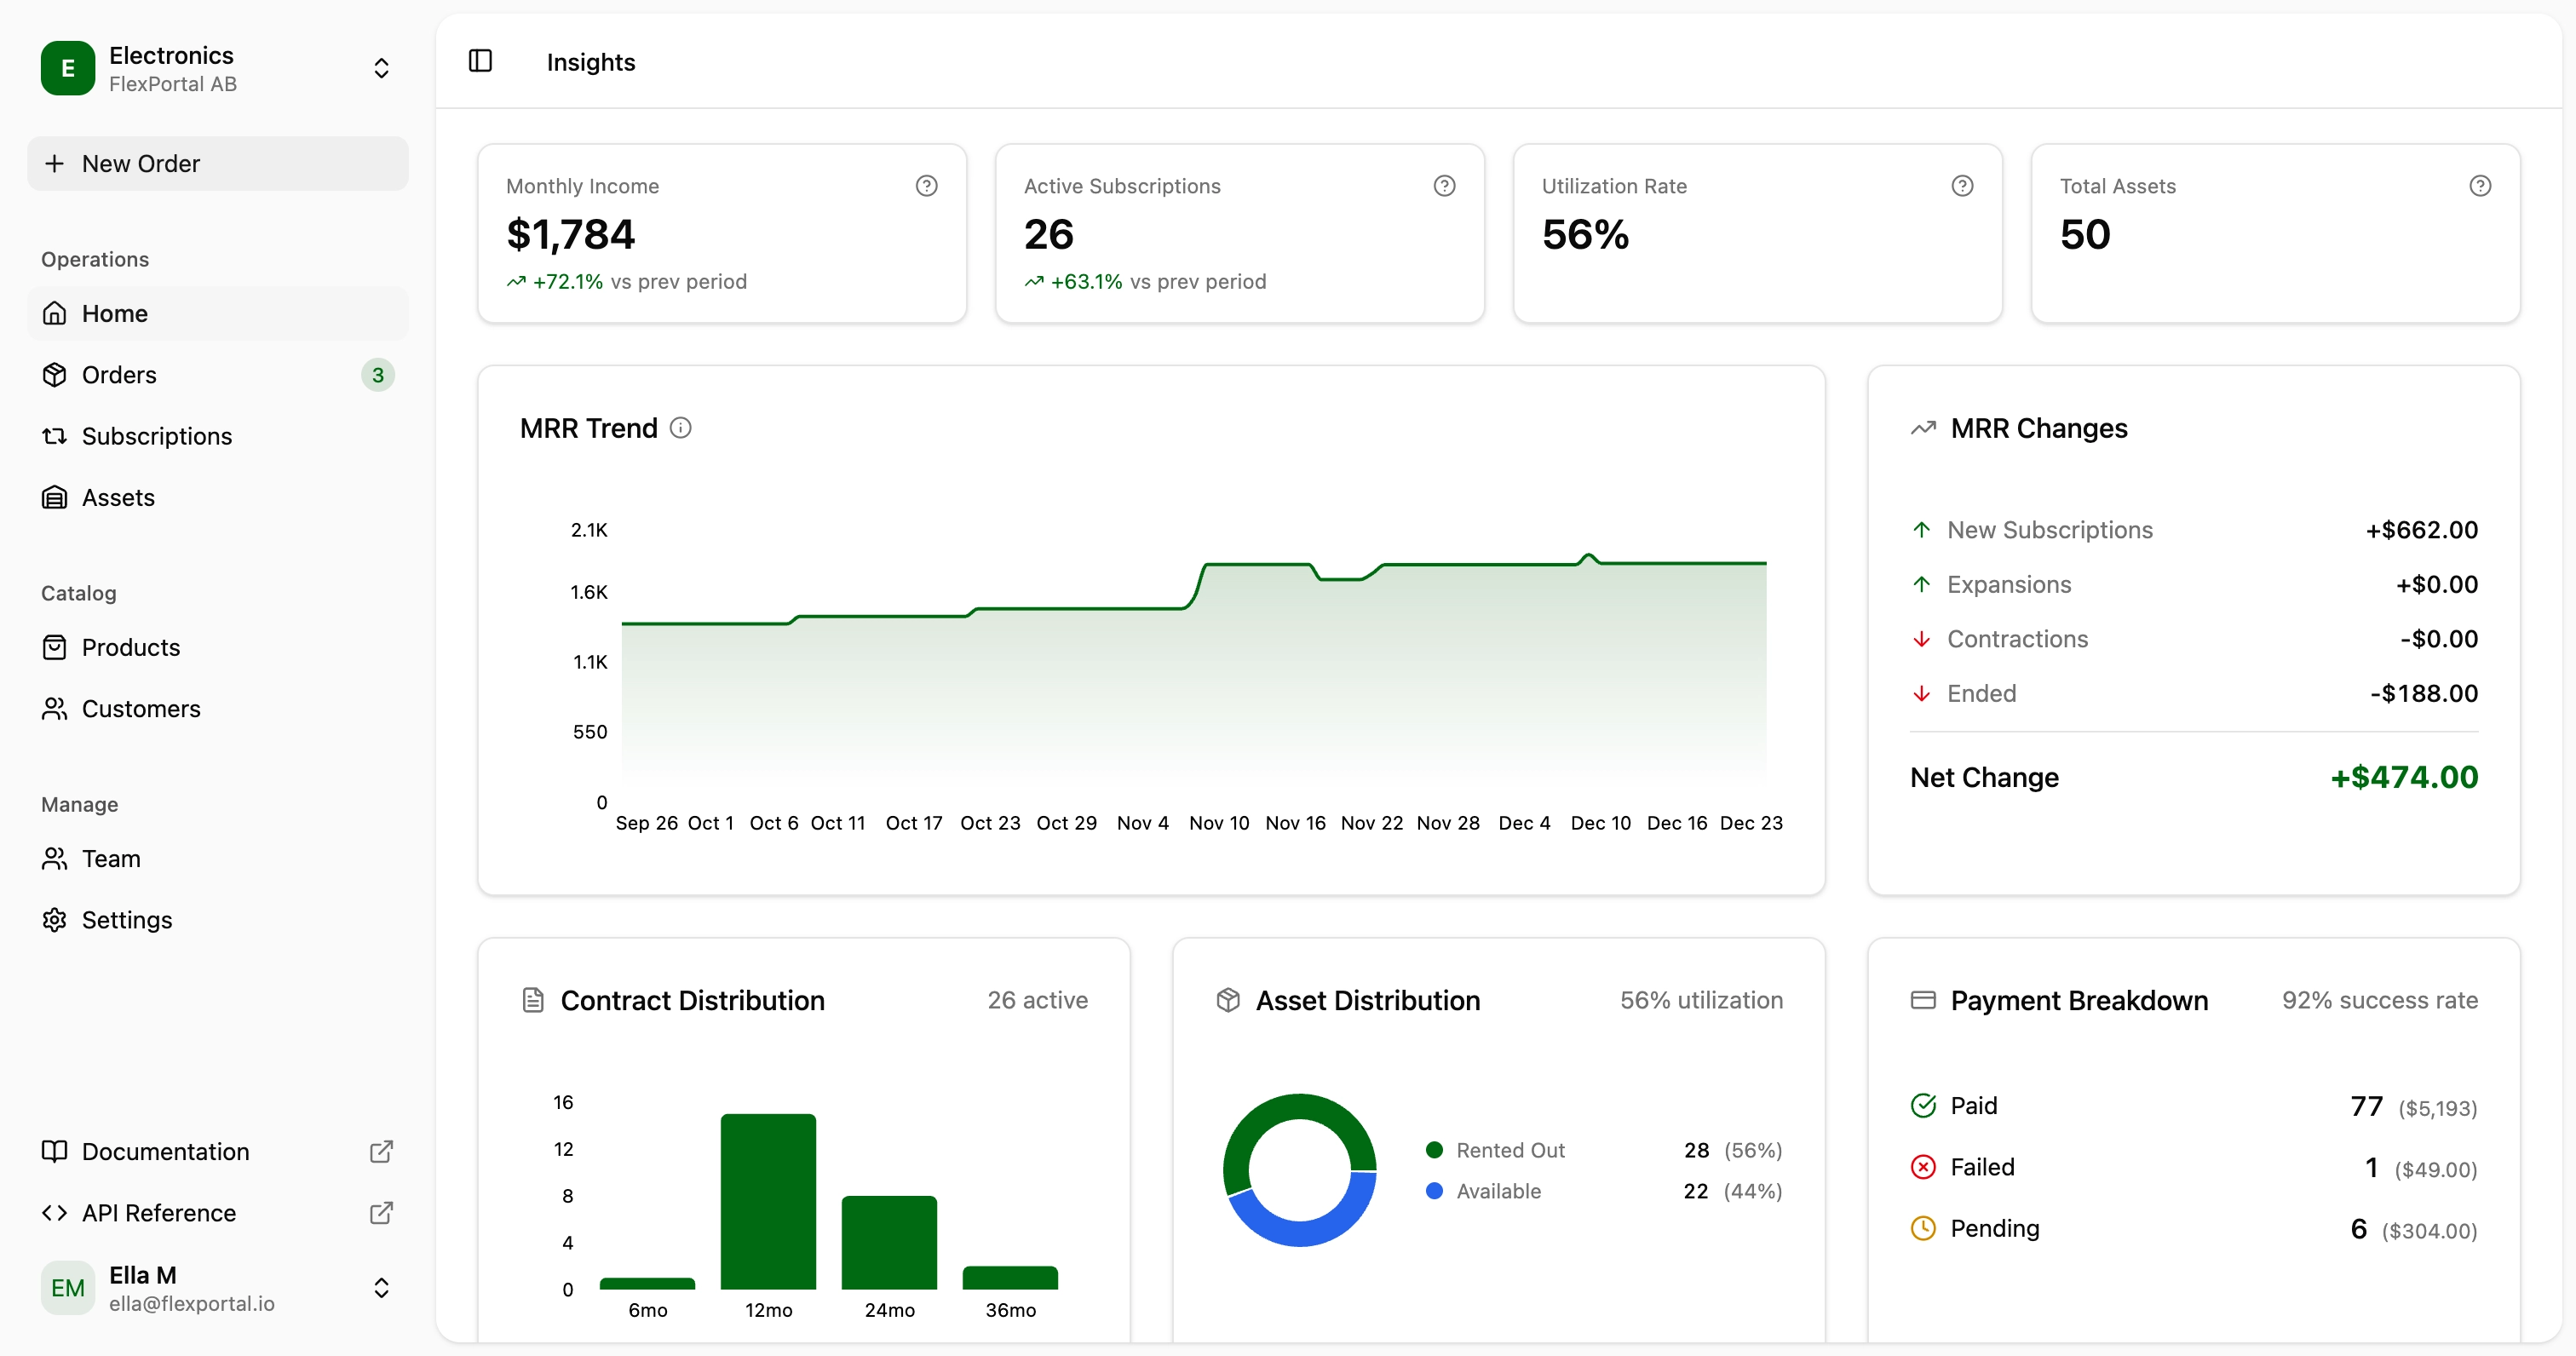Expand the Ella M account menu
The width and height of the screenshot is (2576, 1356).
pos(381,1288)
